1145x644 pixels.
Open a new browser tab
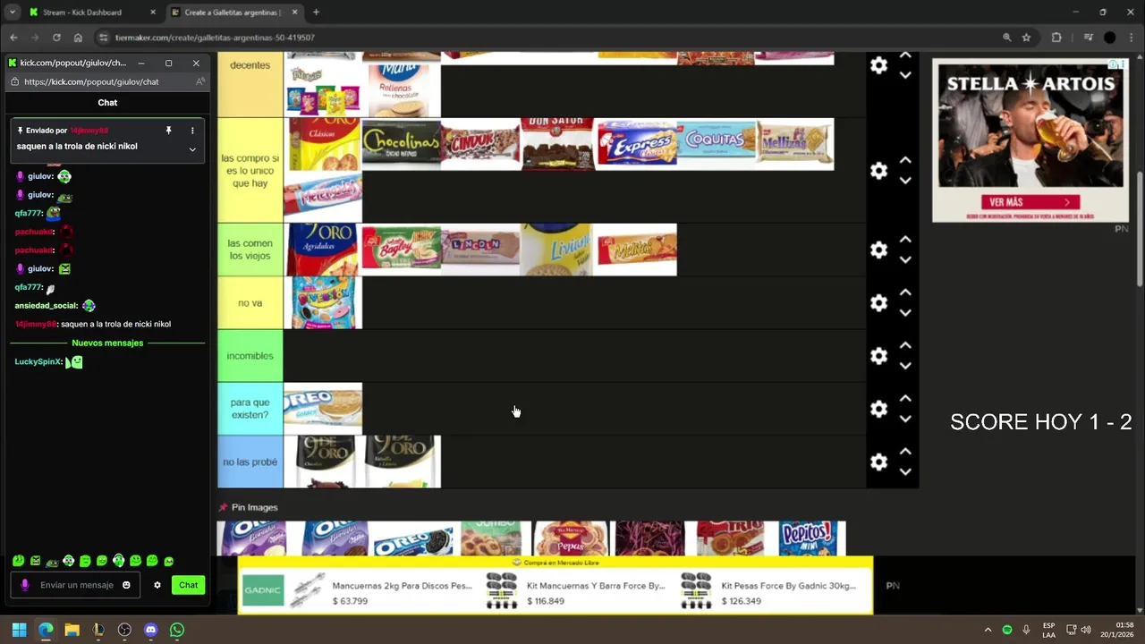coord(316,13)
